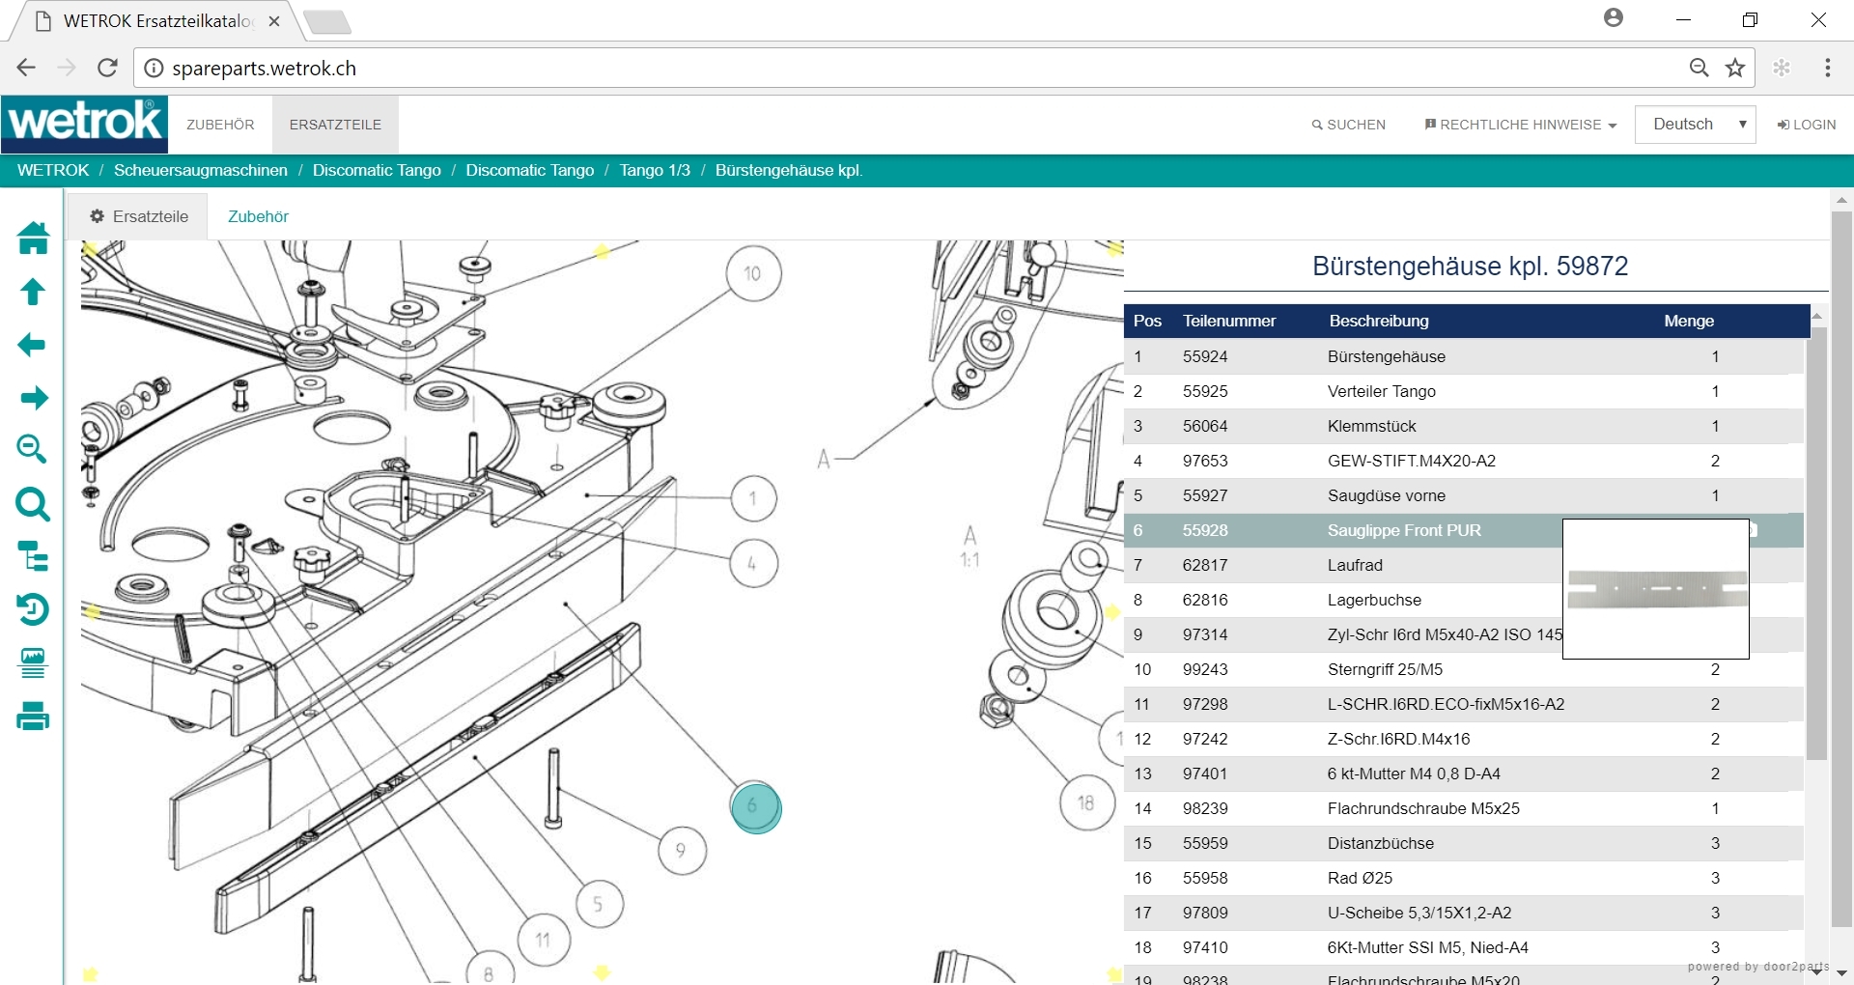
Task: Click the Menge column header
Action: (x=1689, y=321)
